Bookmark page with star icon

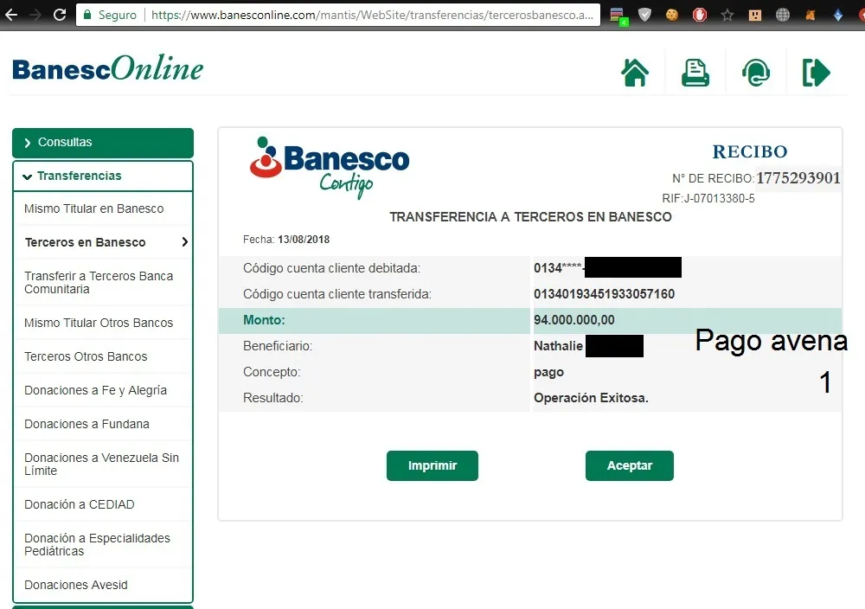(x=727, y=15)
